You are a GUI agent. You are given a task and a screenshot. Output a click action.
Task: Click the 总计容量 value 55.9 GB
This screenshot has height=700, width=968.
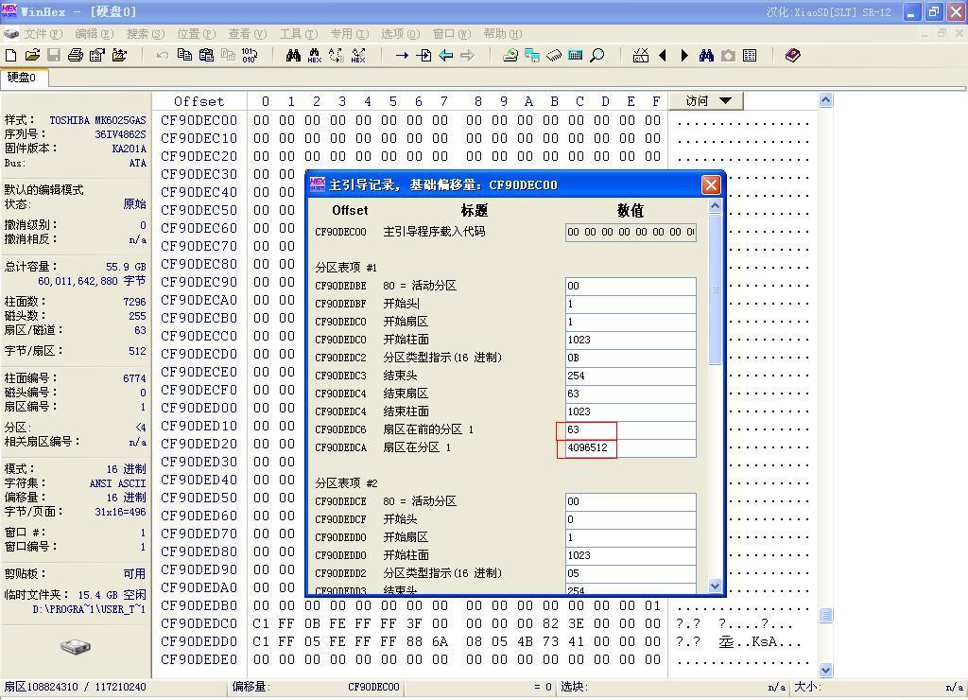pyautogui.click(x=126, y=267)
